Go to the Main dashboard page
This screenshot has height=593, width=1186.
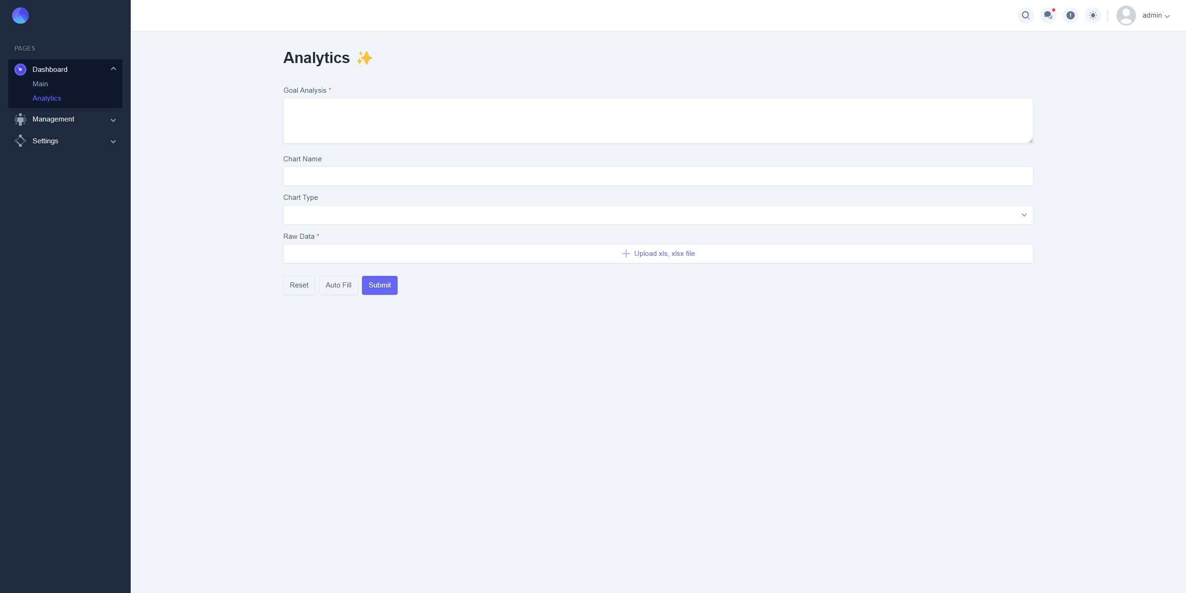[40, 84]
